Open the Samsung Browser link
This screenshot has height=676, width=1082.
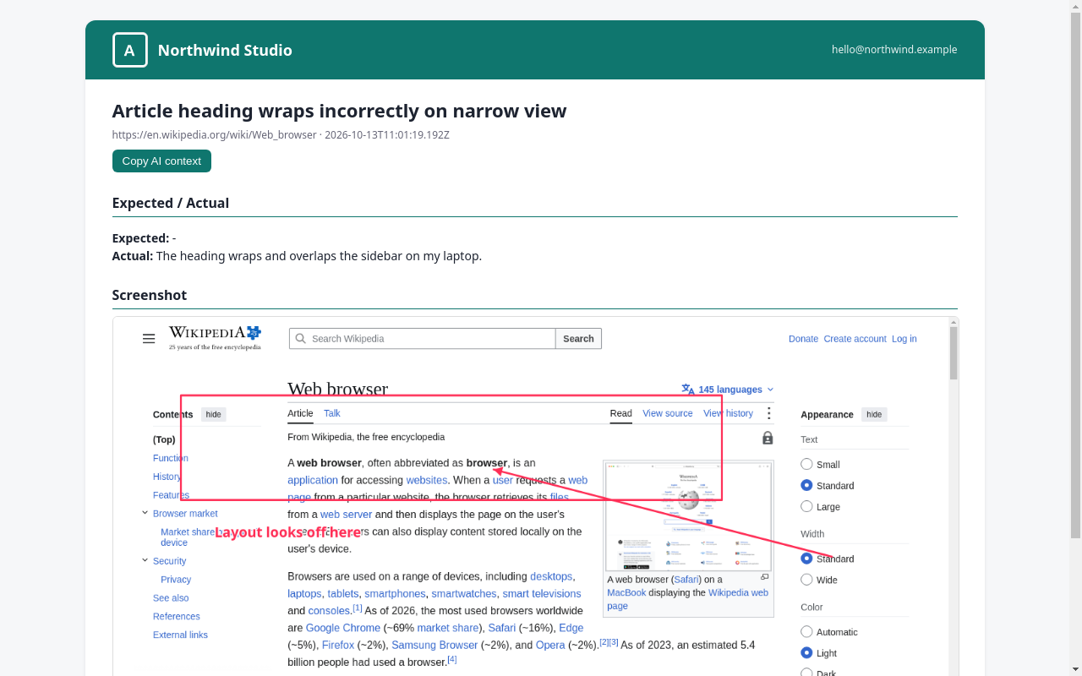pos(434,645)
